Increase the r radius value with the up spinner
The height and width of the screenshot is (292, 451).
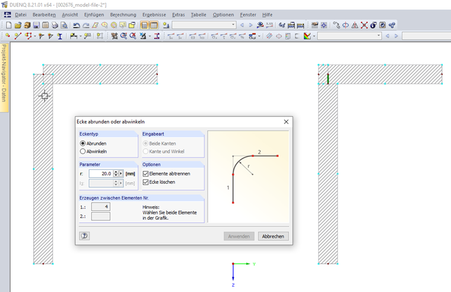tap(116, 172)
